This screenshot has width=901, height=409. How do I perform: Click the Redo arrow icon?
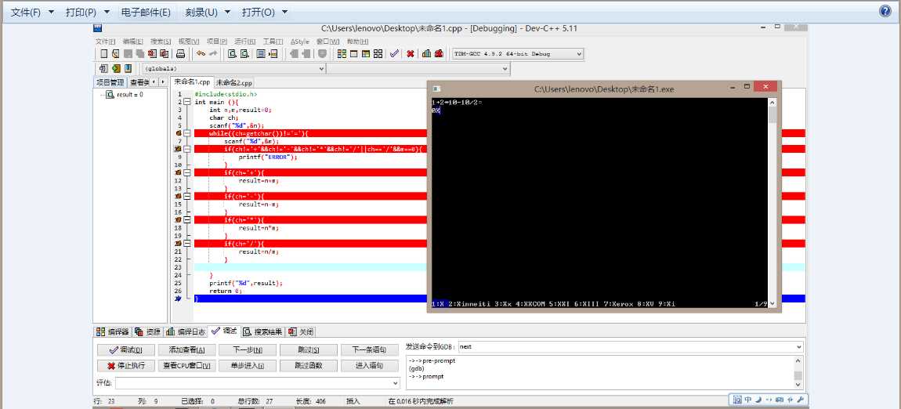click(x=213, y=53)
